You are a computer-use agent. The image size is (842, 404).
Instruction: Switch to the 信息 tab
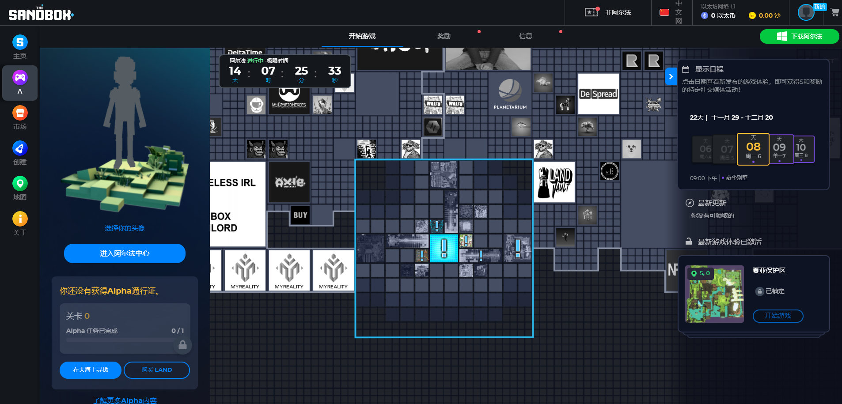click(x=525, y=36)
